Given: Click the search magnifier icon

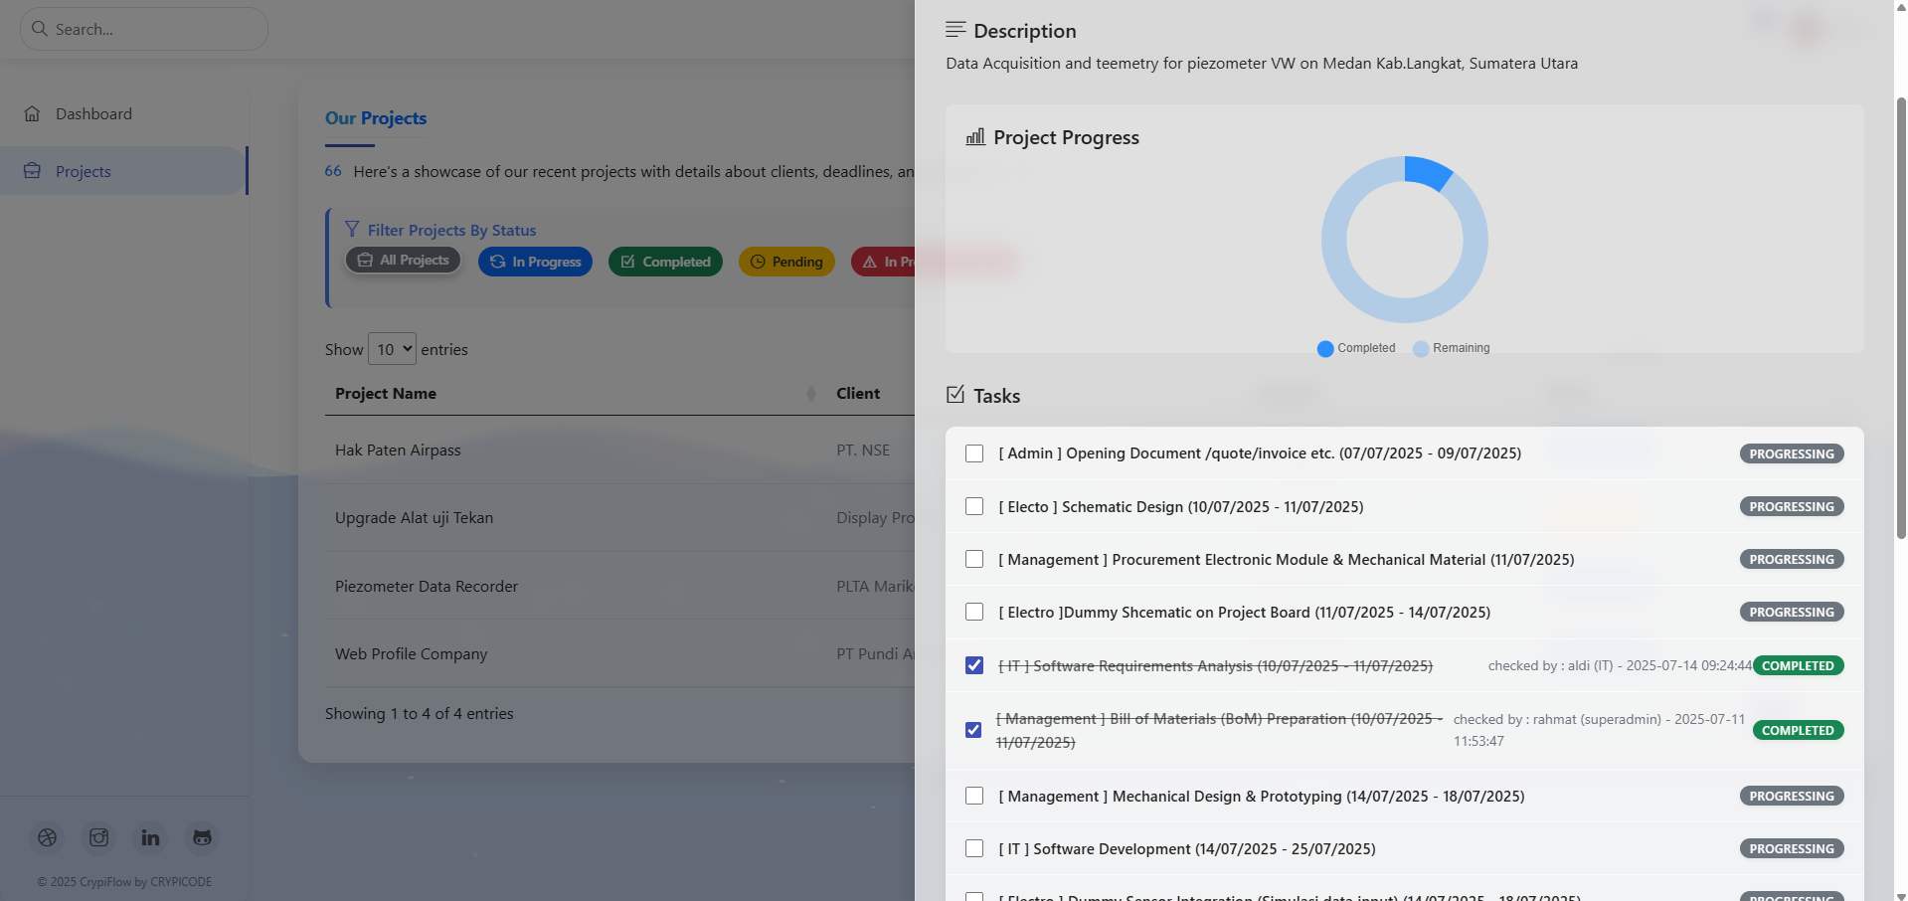Looking at the screenshot, I should pyautogui.click(x=40, y=29).
